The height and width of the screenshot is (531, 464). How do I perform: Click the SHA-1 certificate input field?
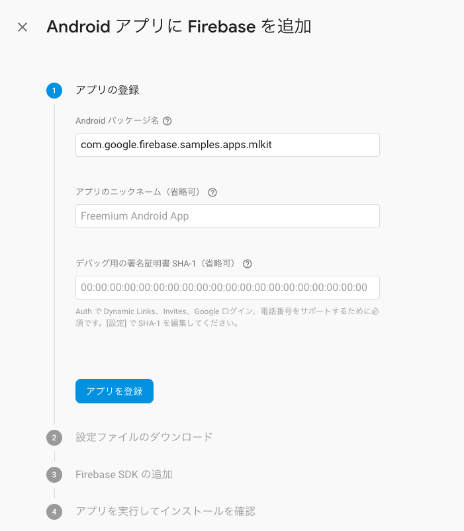coord(227,288)
